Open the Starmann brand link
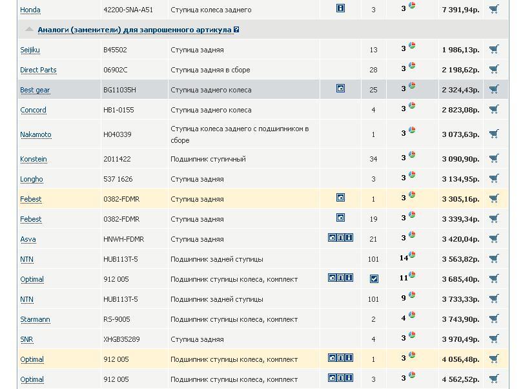The image size is (523, 389). (35, 320)
